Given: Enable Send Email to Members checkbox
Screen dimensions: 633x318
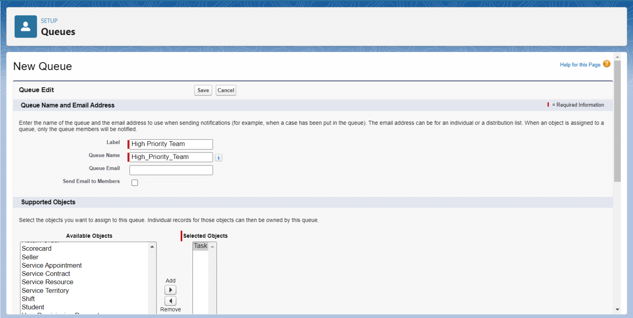Looking at the screenshot, I should point(135,183).
